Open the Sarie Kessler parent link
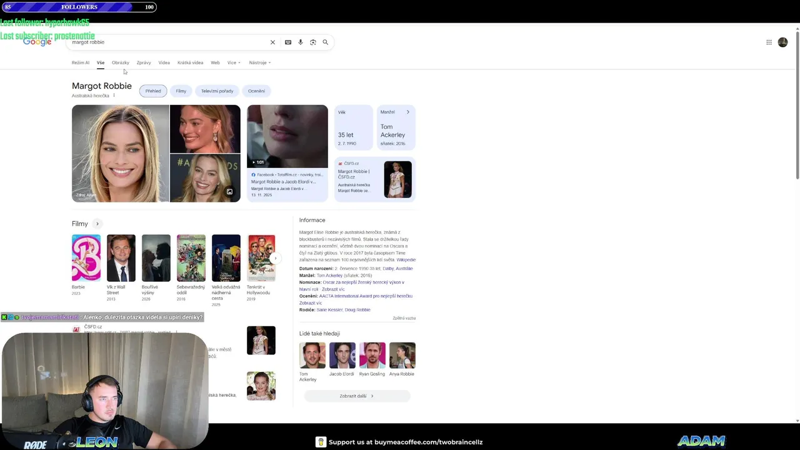Viewport: 800px width, 450px height. (x=329, y=310)
